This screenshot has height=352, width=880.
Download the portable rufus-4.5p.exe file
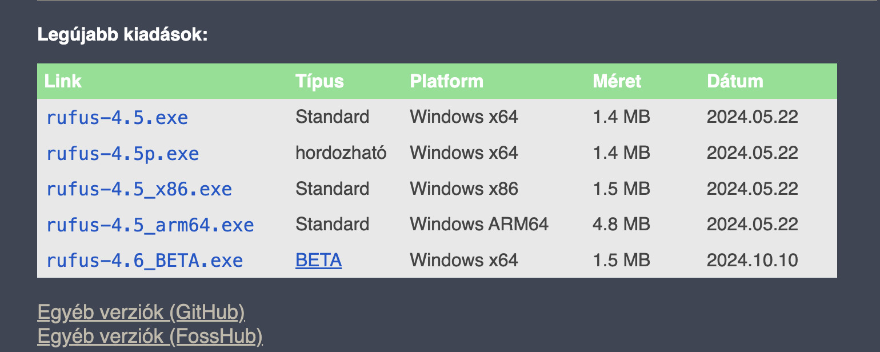pyautogui.click(x=122, y=154)
